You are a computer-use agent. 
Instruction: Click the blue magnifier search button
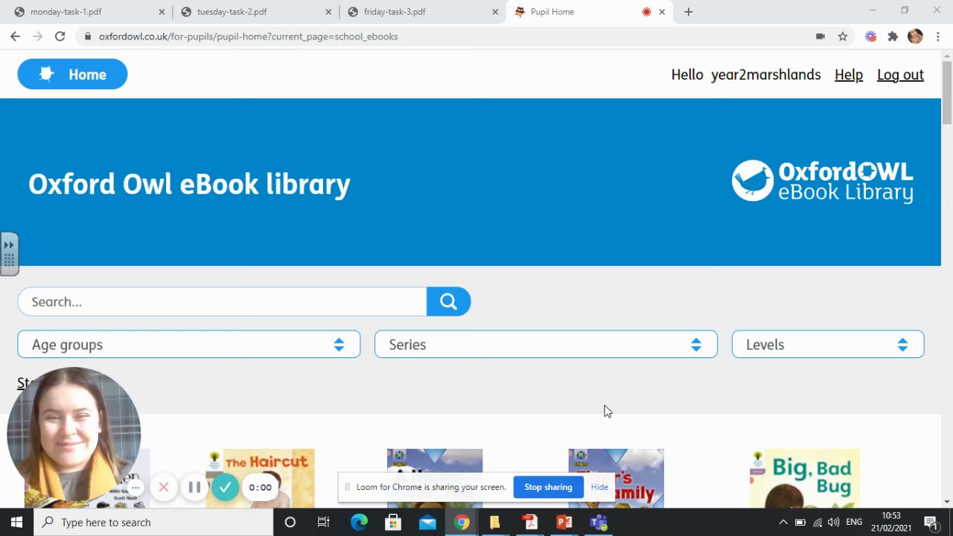[x=448, y=301]
